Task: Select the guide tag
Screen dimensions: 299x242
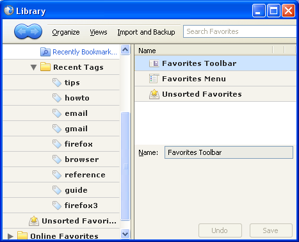Action: [76, 190]
